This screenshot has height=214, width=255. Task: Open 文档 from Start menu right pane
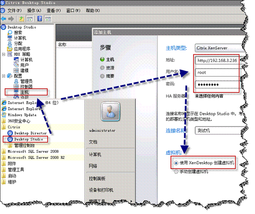pyautogui.click(x=93, y=142)
